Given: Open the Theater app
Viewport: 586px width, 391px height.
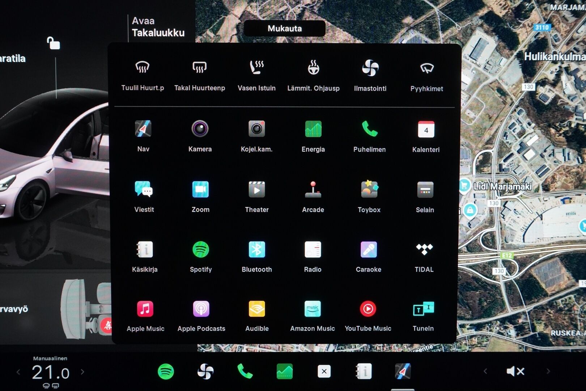Looking at the screenshot, I should coord(257,197).
